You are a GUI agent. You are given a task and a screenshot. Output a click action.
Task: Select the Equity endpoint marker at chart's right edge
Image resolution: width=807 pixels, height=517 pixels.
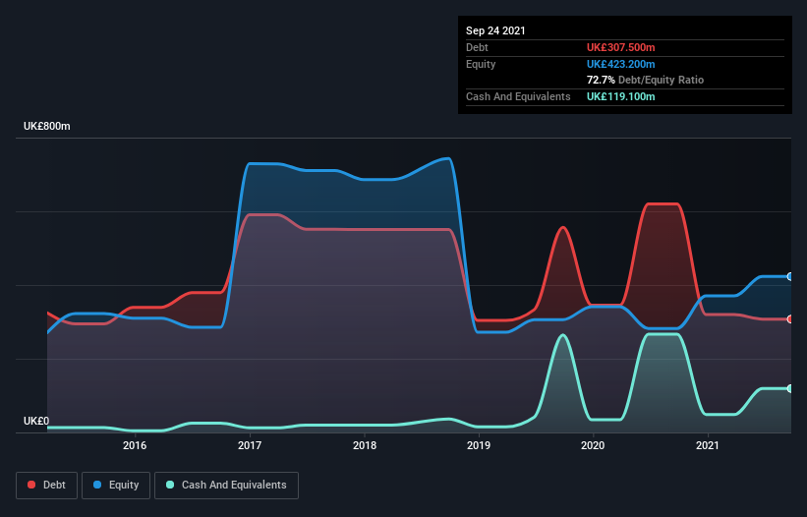click(790, 277)
